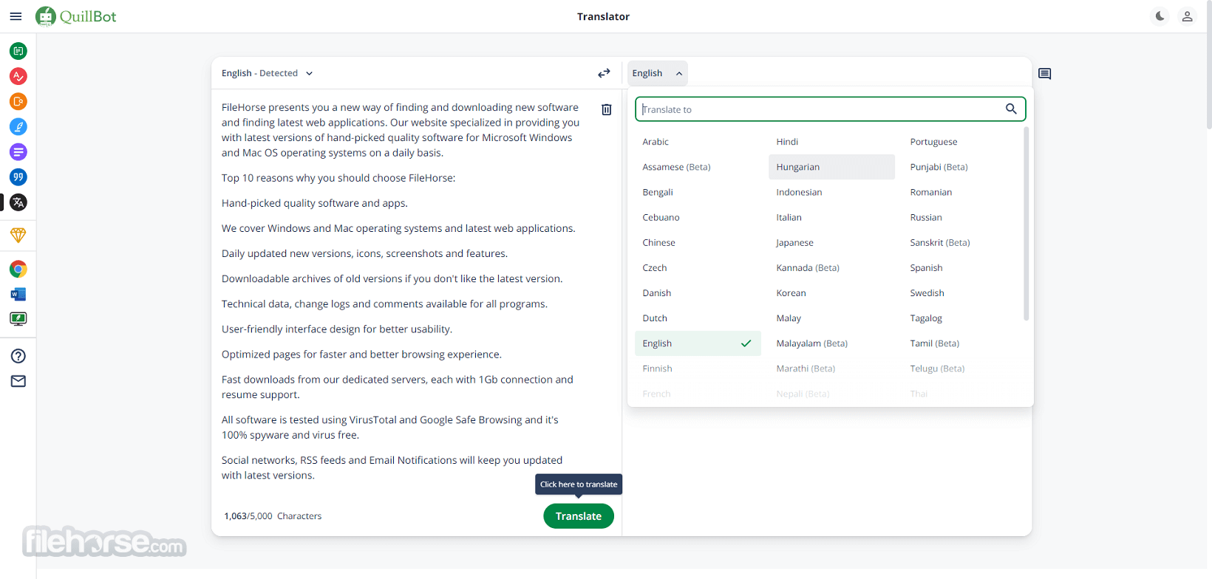
Task: Open the hamburger navigation menu
Action: click(16, 16)
